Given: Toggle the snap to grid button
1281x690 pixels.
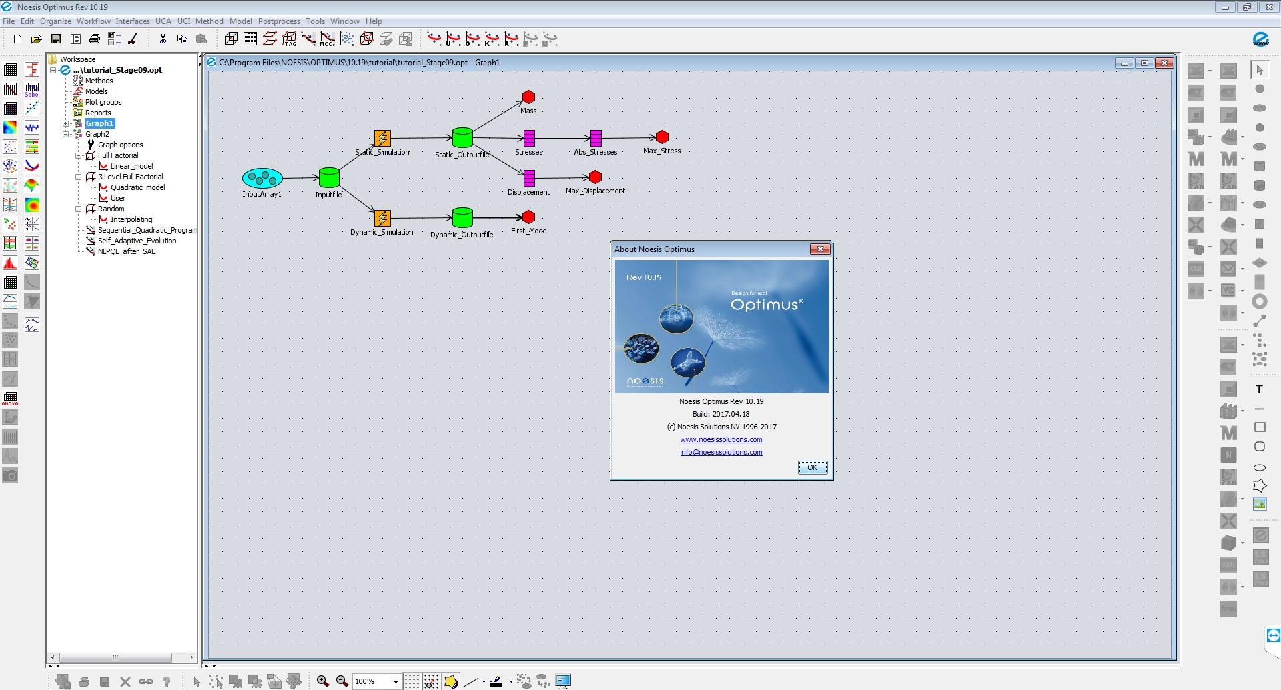Looking at the screenshot, I should pyautogui.click(x=431, y=681).
